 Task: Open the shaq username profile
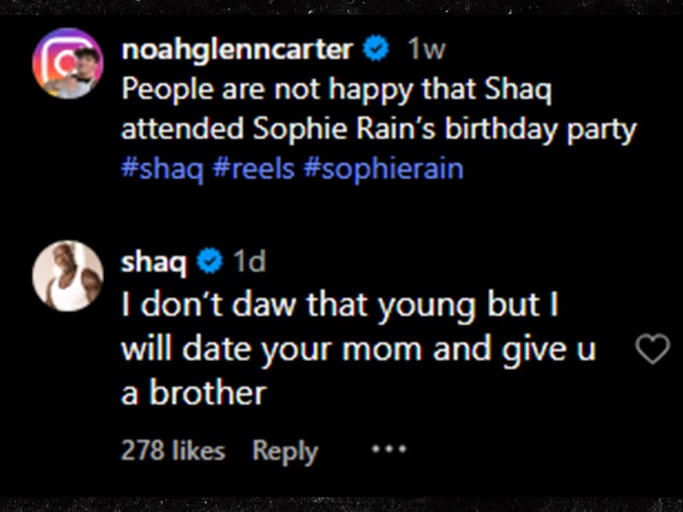click(154, 264)
